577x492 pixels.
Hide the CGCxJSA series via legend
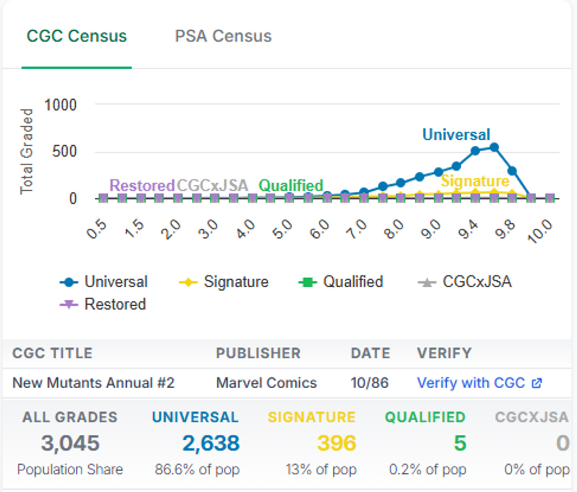point(465,282)
